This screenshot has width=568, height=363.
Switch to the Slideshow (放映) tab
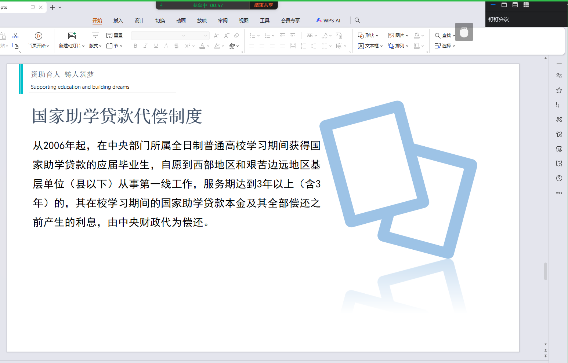[202, 21]
